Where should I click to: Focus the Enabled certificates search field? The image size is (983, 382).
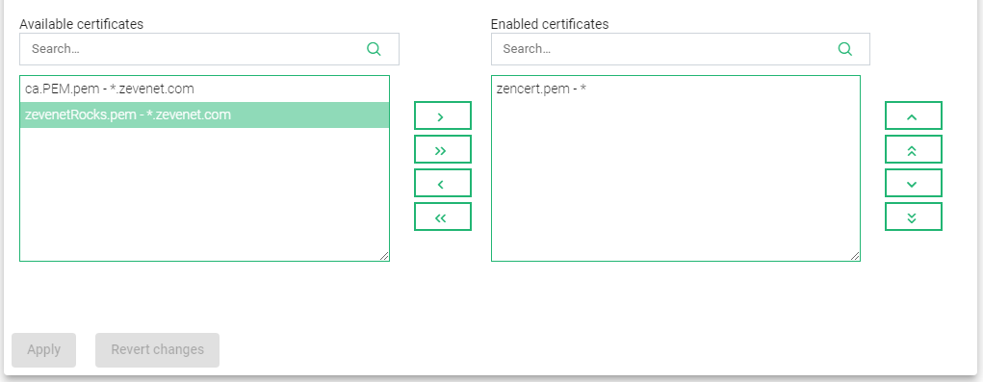click(x=680, y=49)
